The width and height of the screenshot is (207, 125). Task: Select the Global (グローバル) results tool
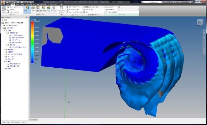[27, 10]
